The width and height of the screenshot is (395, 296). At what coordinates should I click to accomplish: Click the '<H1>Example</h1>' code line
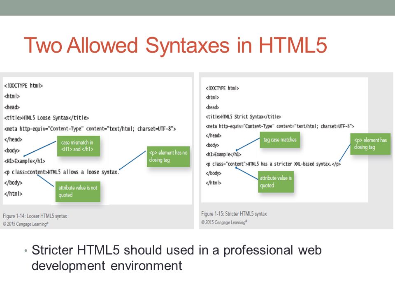(25, 161)
